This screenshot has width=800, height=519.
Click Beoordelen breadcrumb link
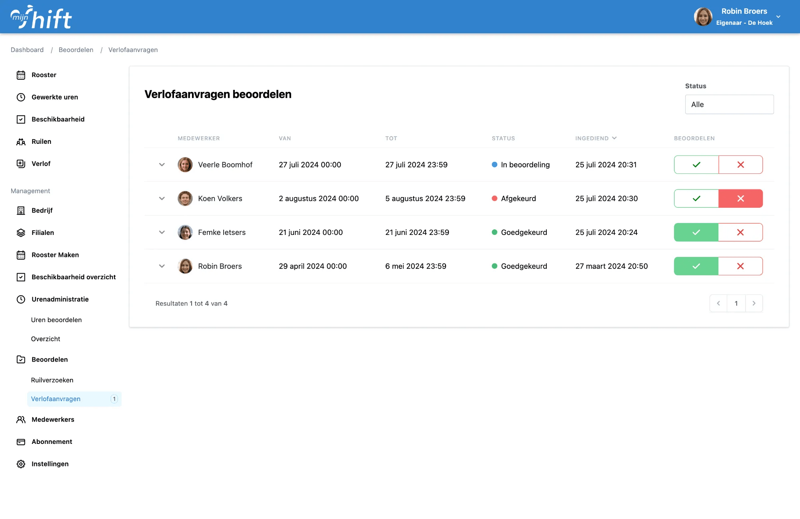pyautogui.click(x=76, y=50)
